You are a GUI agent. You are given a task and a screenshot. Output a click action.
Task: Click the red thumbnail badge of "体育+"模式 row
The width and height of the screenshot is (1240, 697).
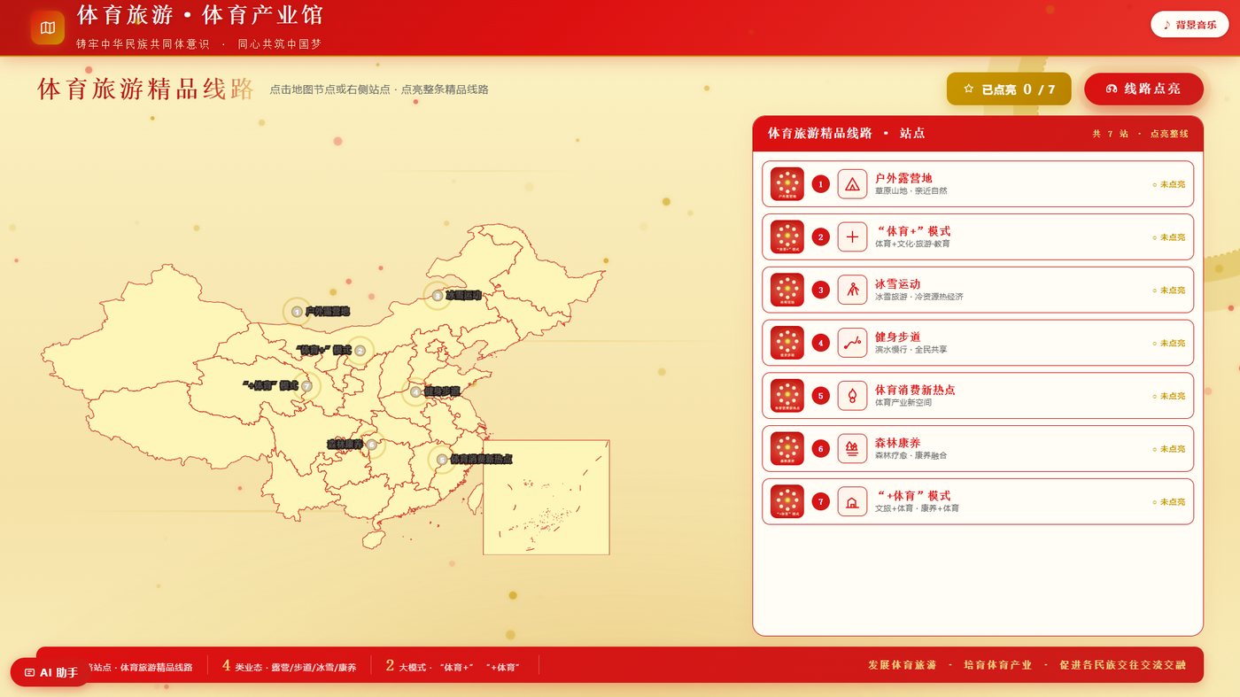787,236
